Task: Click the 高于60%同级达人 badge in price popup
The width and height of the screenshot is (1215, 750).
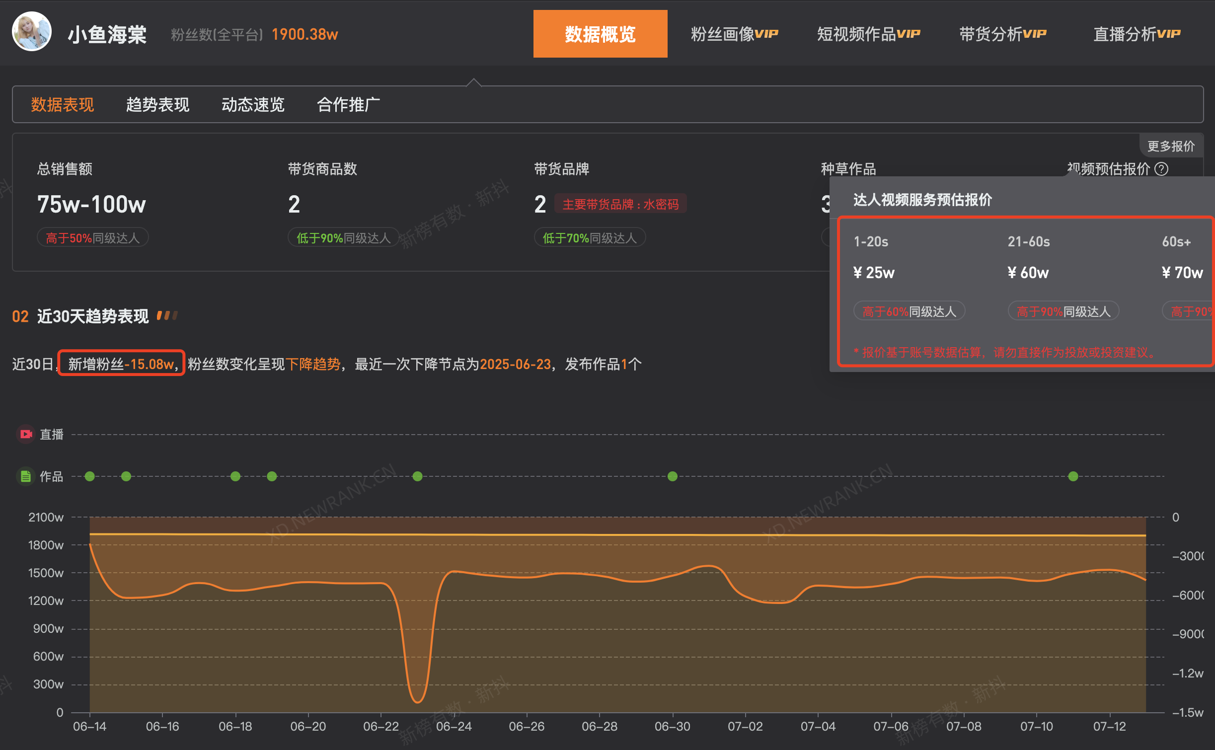Action: coord(909,311)
